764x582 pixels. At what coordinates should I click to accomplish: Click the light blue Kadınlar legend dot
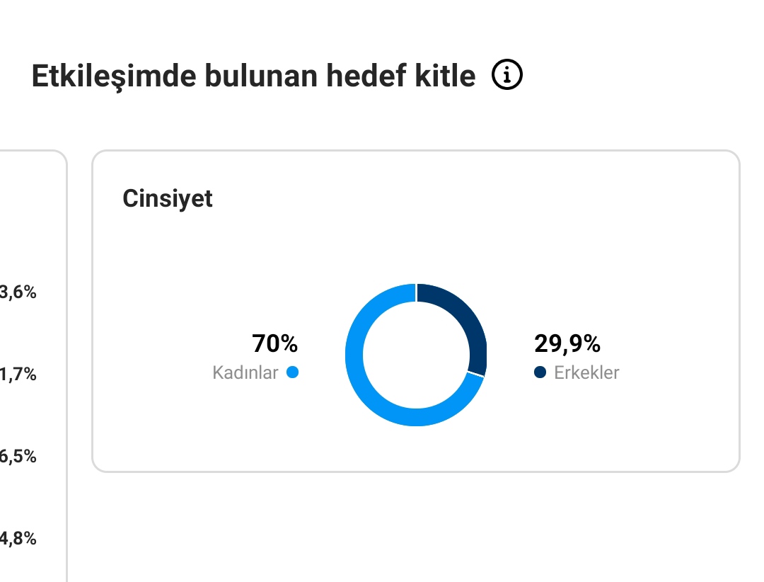pos(292,372)
